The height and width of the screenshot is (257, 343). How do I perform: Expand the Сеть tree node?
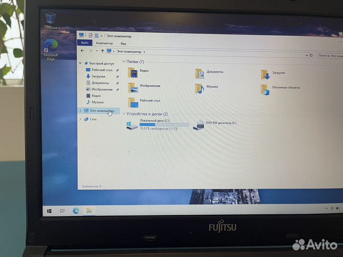(81, 119)
